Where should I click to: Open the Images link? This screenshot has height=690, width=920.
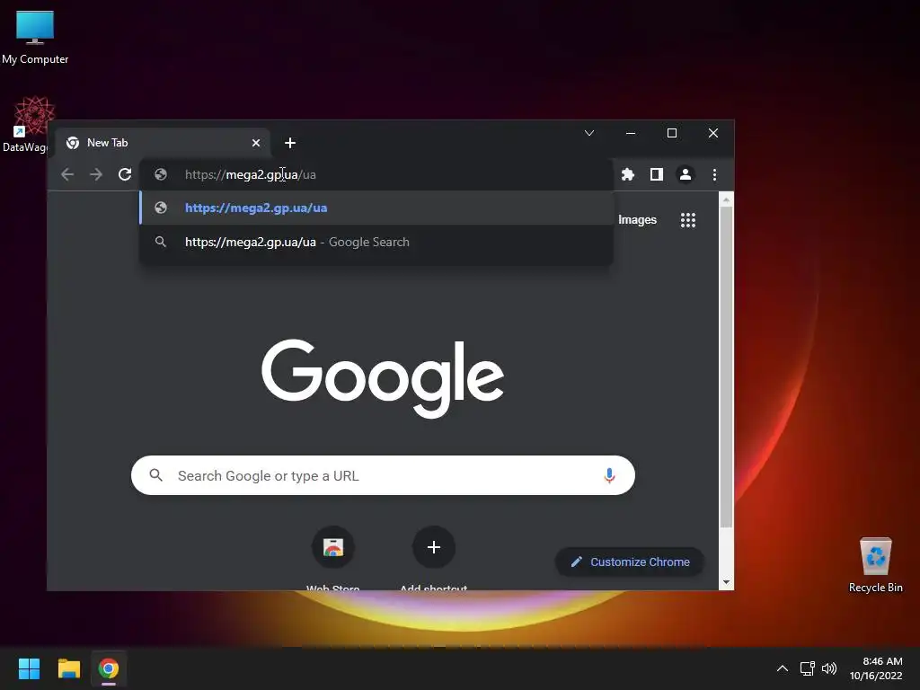pyautogui.click(x=637, y=220)
